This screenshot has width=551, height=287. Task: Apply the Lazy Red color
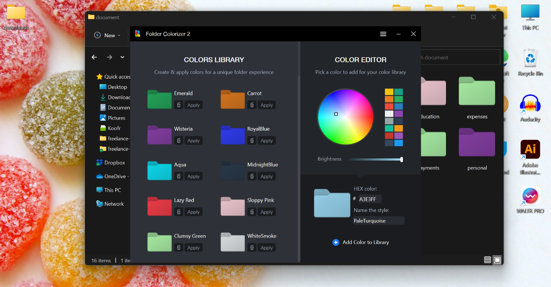click(x=194, y=212)
